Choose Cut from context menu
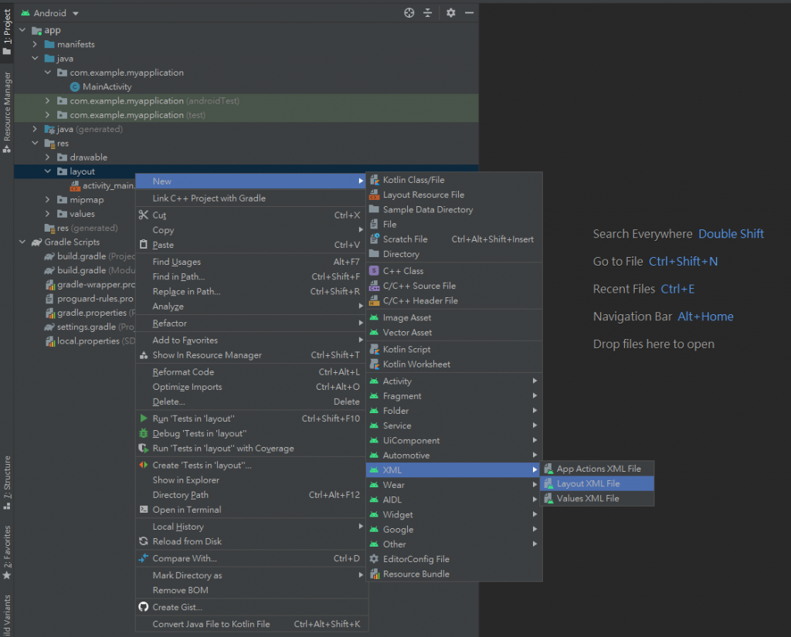Screen dimensions: 791x637 [x=252, y=215]
